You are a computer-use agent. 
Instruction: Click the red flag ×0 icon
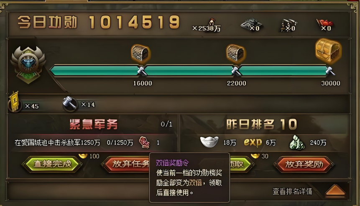324,25
